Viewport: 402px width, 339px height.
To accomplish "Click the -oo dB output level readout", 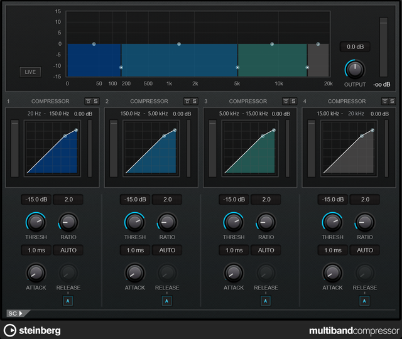I will (382, 85).
